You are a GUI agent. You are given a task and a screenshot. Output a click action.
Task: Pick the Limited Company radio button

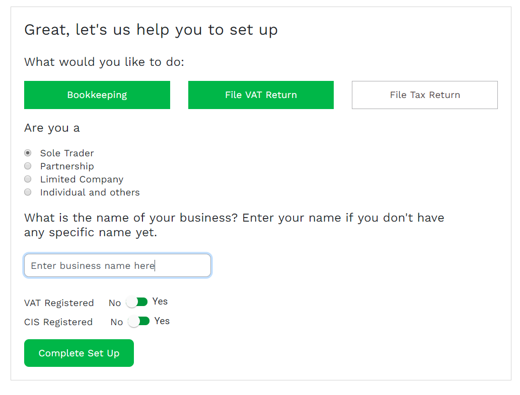coord(28,179)
